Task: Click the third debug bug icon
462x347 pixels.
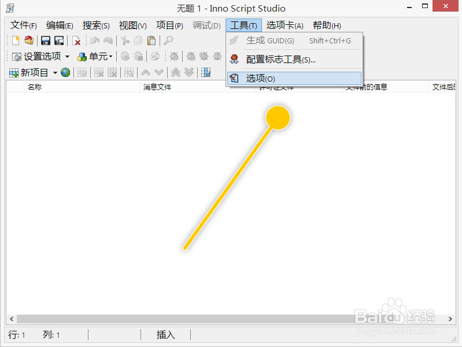Action: pyautogui.click(x=204, y=56)
